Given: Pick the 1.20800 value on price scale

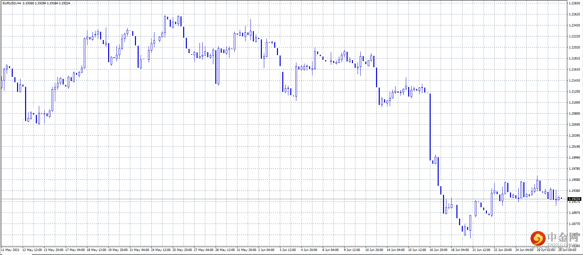Looking at the screenshot, I should (x=575, y=114).
